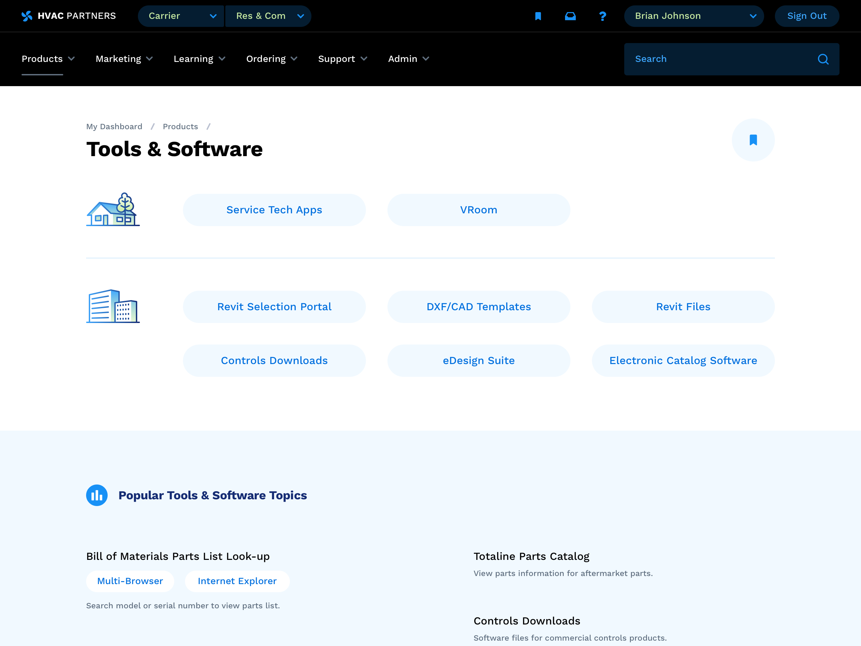This screenshot has height=646, width=861.
Task: Click the Multi-Browser link
Action: point(130,581)
